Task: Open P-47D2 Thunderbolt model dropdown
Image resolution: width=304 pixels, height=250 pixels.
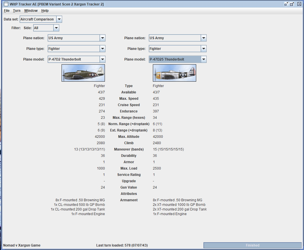Action: point(103,59)
